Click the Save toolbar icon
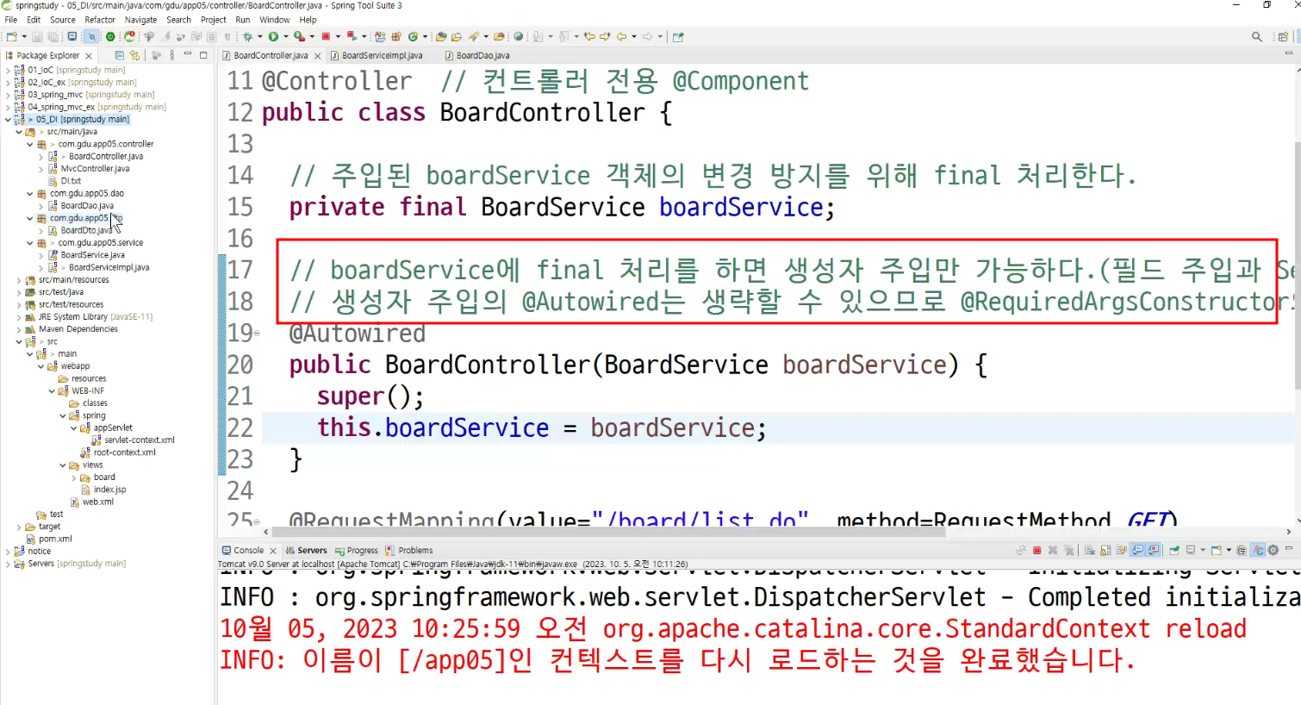1301x705 pixels. (x=37, y=36)
